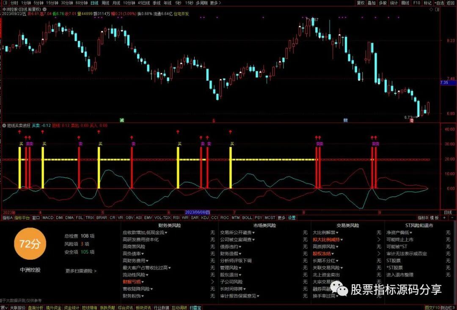Click the diamond icon at chart top right
The width and height of the screenshot is (457, 310).
[432, 10]
